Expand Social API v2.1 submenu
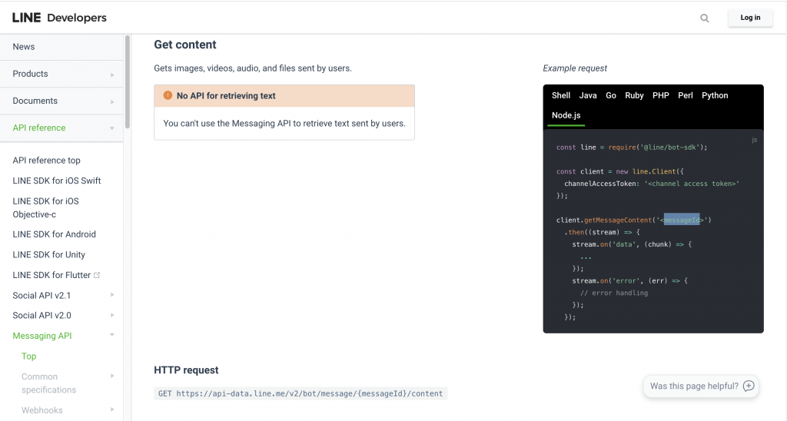 coord(112,295)
